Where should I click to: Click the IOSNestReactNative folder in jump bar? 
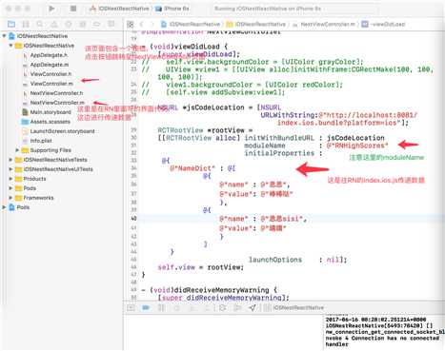coord(256,24)
